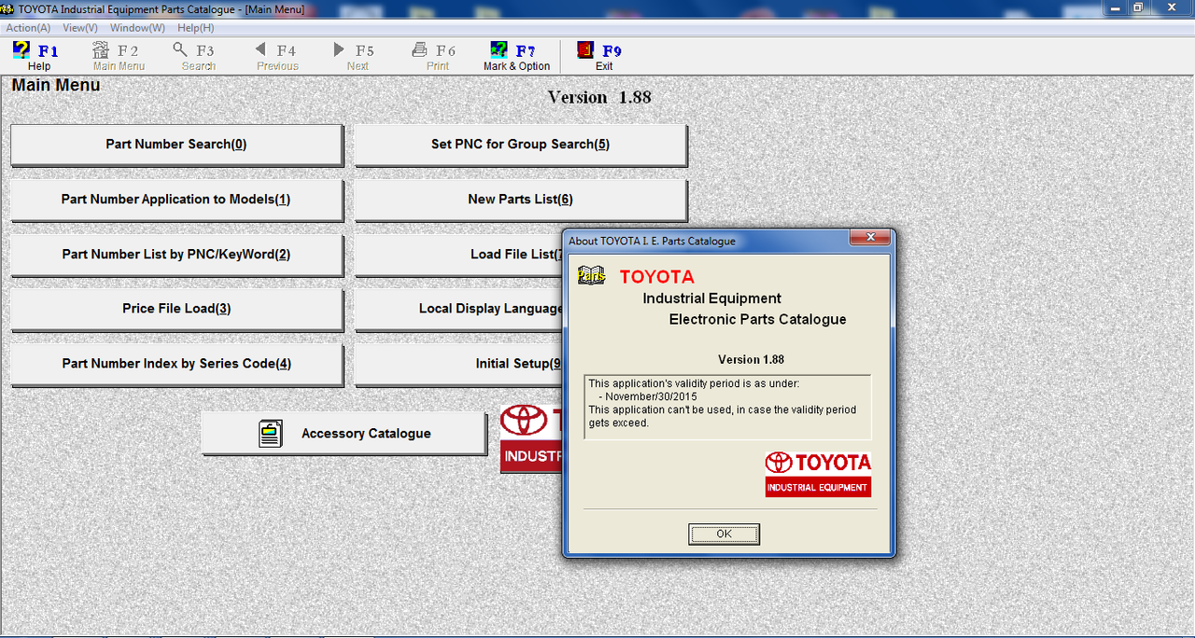1195x638 pixels.
Task: Click the Toyota Industrial Equipment logo in dialog
Action: point(818,474)
